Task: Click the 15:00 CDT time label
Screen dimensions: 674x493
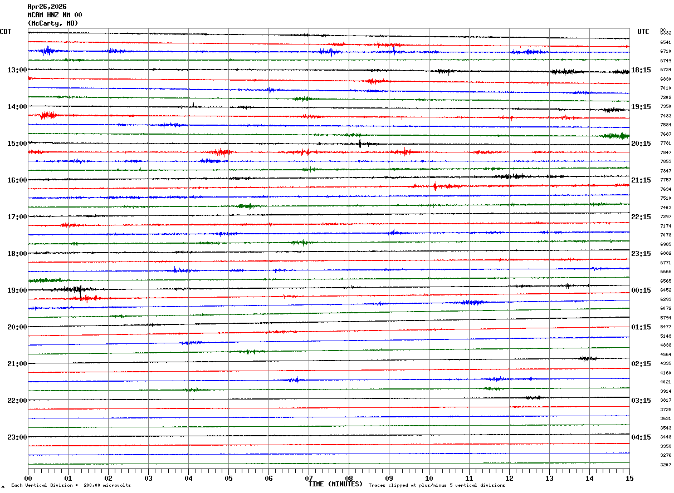Action: (x=17, y=144)
